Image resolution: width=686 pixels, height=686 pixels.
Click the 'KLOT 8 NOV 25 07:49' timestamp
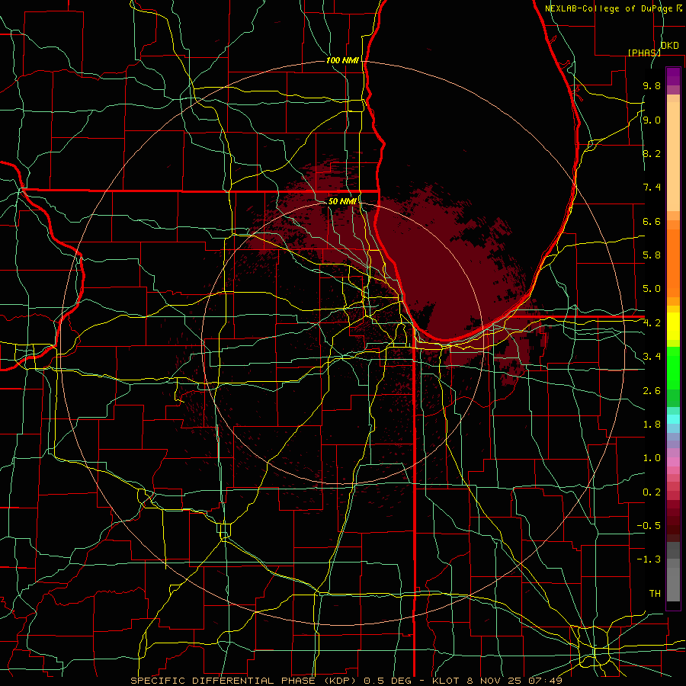(x=497, y=681)
